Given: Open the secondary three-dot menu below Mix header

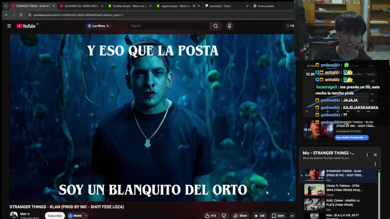Looking at the screenshot, I should tap(375, 164).
